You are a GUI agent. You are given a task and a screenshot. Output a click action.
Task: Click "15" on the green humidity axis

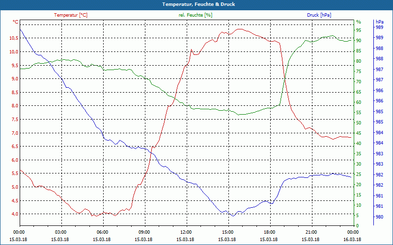[x=359, y=195]
